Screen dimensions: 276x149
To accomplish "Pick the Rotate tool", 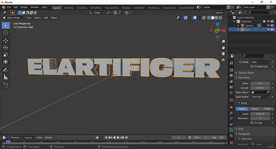I will (6, 48).
